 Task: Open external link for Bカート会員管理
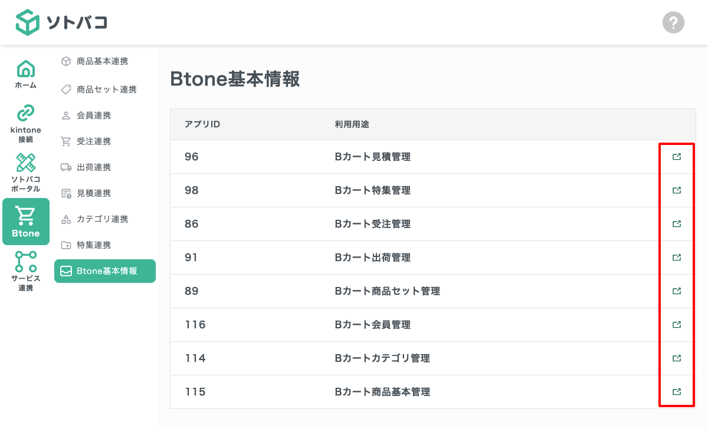[x=676, y=324]
